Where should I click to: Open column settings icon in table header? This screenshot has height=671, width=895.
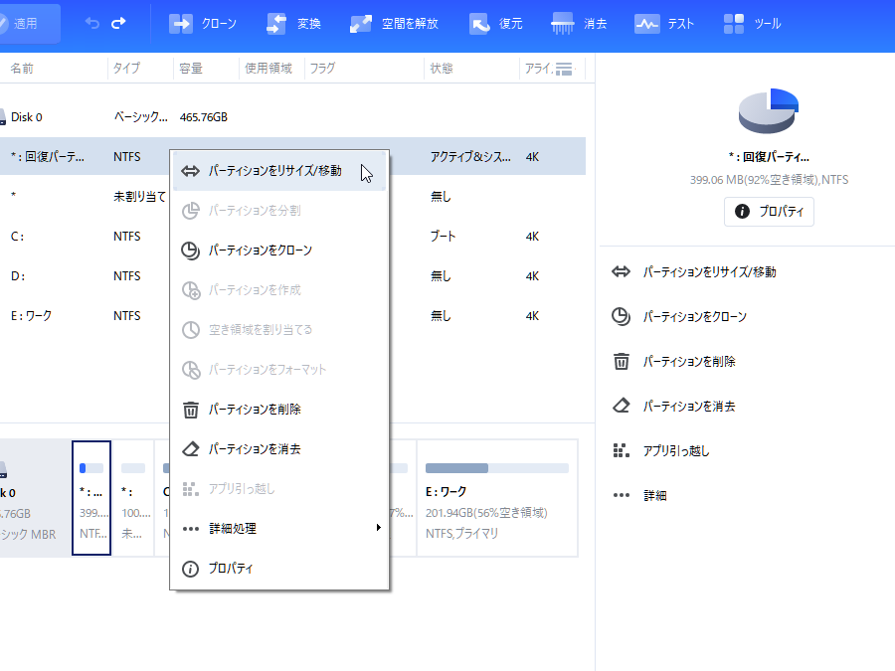tap(564, 69)
